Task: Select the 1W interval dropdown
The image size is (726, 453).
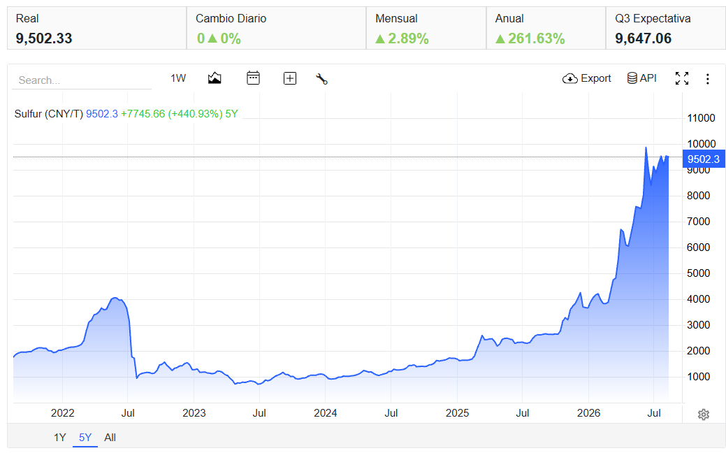Action: [x=178, y=78]
